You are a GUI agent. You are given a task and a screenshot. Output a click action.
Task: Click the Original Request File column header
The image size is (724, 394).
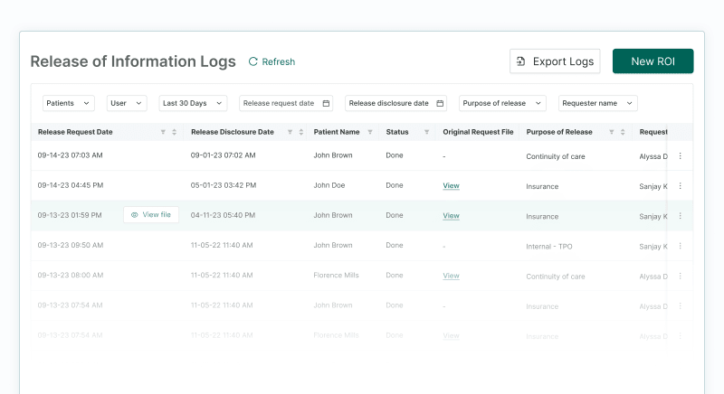tap(478, 132)
